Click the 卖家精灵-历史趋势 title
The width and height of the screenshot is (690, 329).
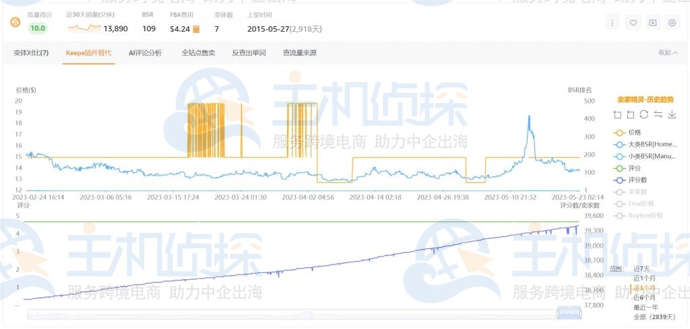pyautogui.click(x=645, y=100)
